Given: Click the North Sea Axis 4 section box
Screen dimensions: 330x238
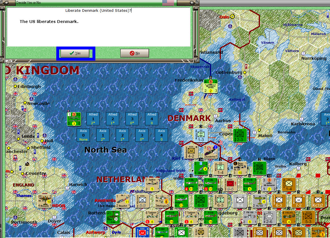Looking at the screenshot, I should 161,135.
